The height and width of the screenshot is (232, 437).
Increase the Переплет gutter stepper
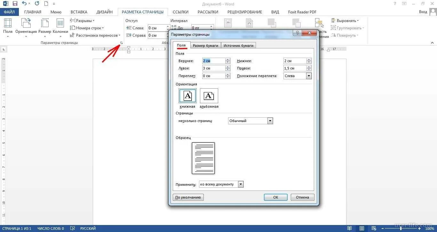(x=228, y=75)
